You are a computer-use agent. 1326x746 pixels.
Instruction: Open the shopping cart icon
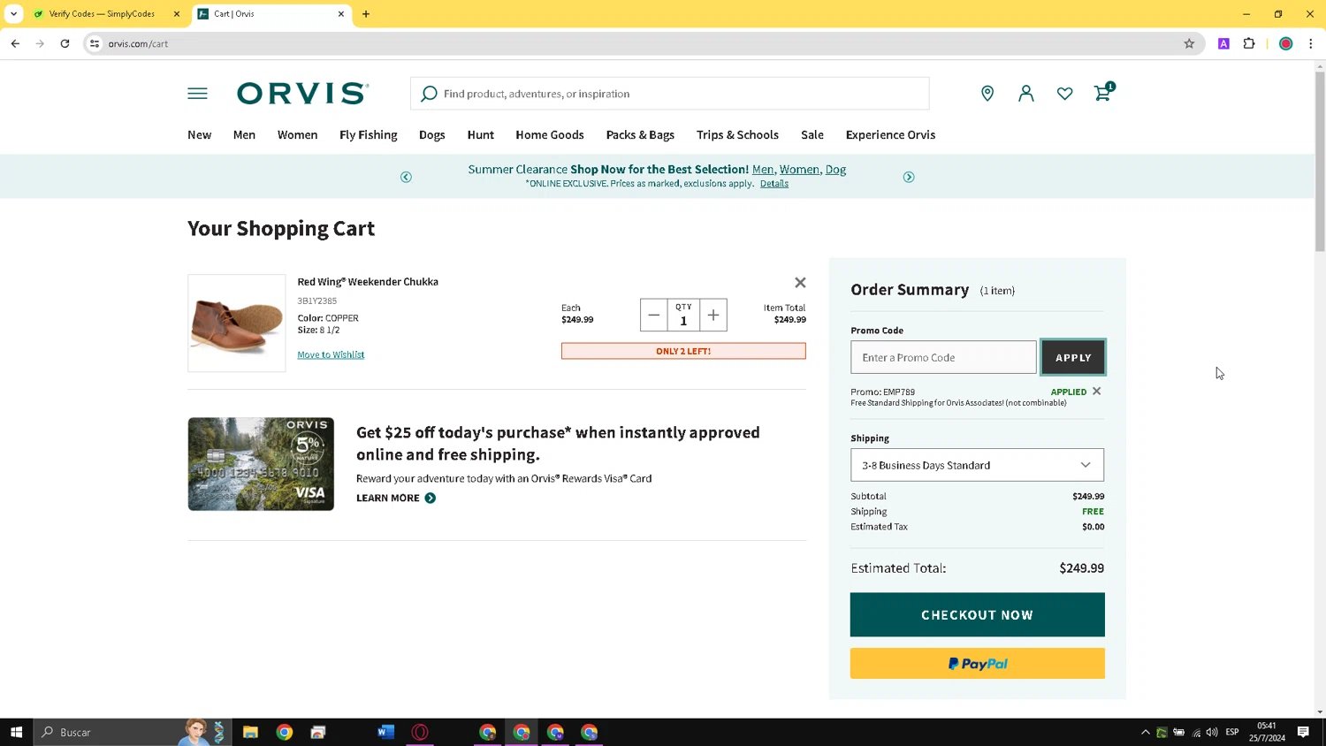pyautogui.click(x=1103, y=92)
